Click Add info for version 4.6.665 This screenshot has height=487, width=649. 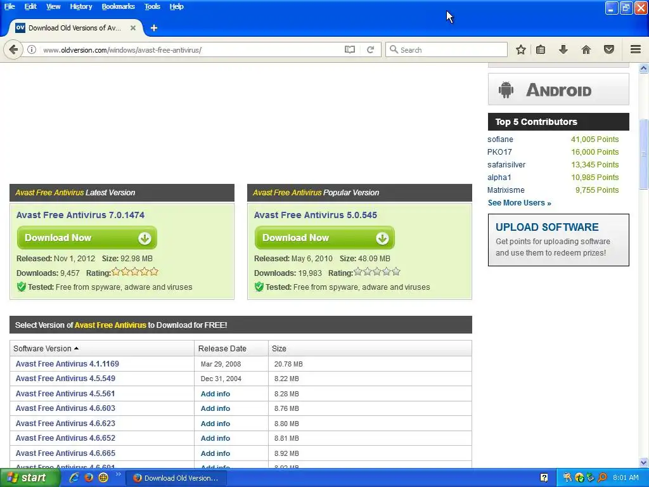(215, 453)
